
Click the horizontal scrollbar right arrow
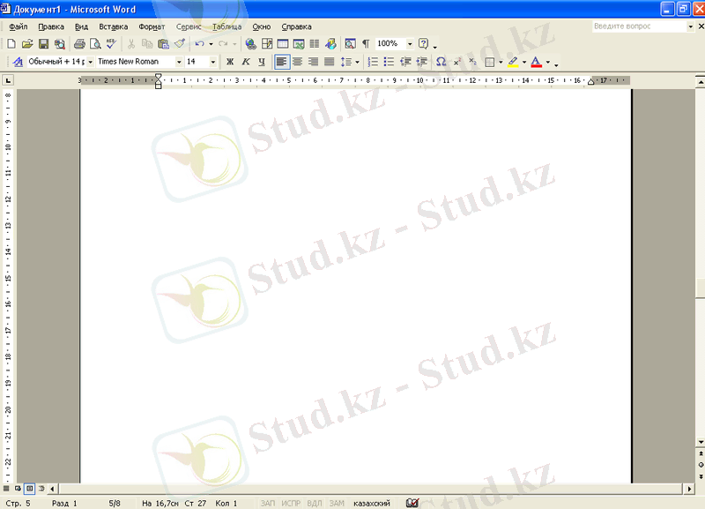pos(689,489)
